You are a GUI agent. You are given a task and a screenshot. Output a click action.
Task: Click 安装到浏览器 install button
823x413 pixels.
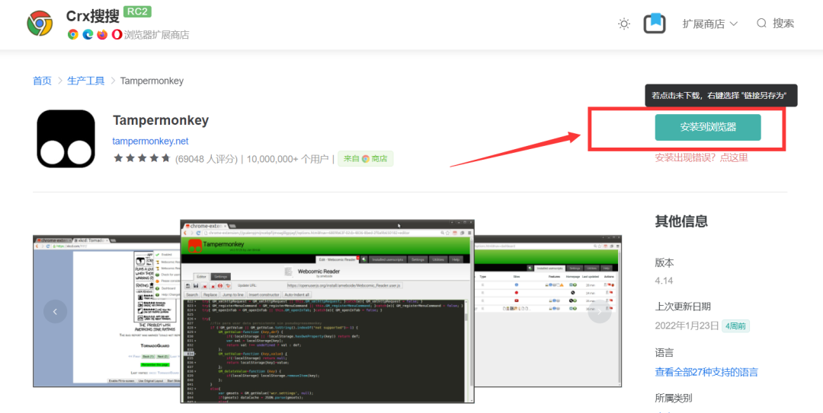click(x=707, y=127)
